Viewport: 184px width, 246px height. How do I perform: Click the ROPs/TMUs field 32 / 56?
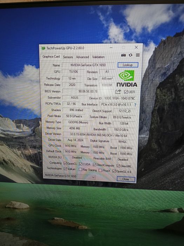71,104
